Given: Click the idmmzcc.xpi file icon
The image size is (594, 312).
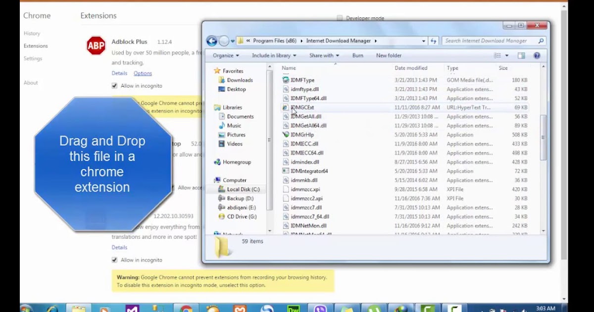Looking at the screenshot, I should [286, 189].
